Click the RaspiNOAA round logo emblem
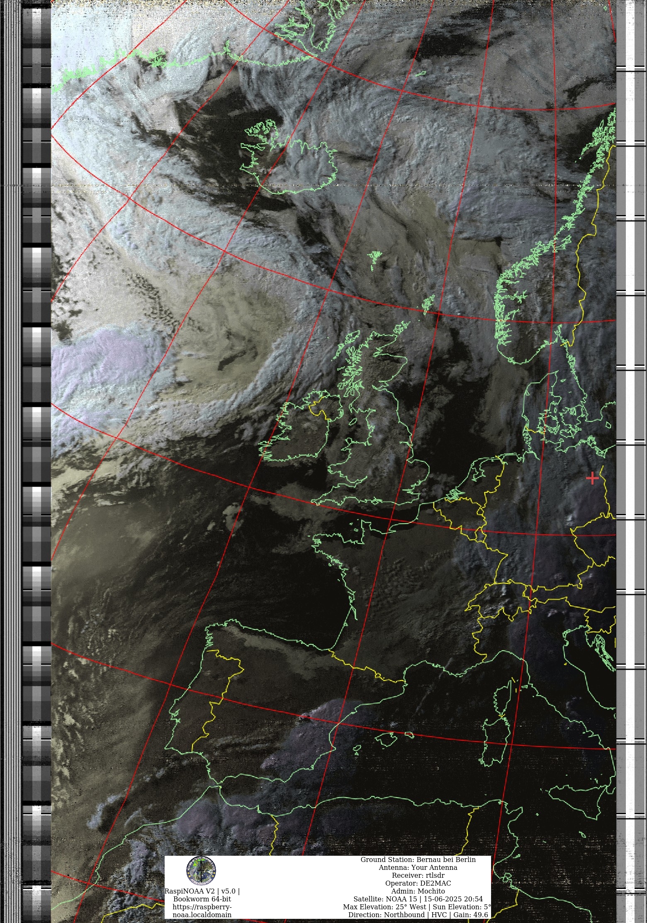Image resolution: width=647 pixels, height=923 pixels. (x=201, y=870)
